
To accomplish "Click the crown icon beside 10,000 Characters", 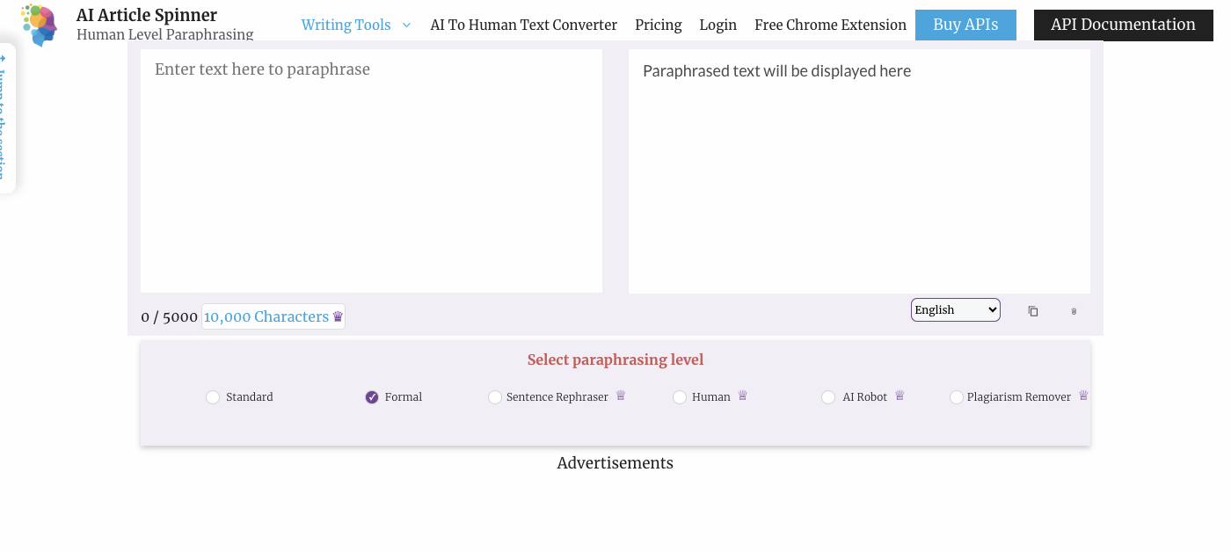I will coord(337,316).
